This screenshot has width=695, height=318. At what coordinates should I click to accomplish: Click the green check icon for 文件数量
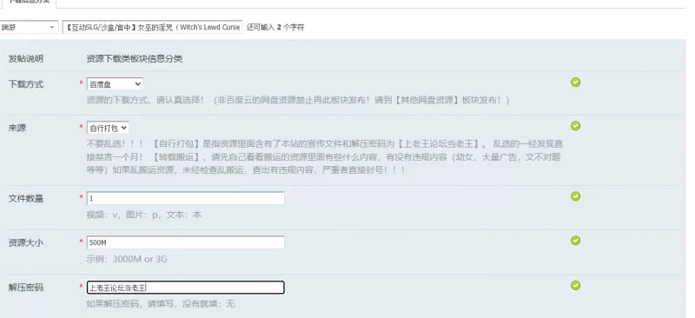575,196
